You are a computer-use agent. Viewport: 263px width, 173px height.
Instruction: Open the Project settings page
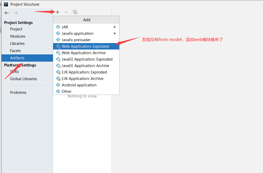point(27,29)
